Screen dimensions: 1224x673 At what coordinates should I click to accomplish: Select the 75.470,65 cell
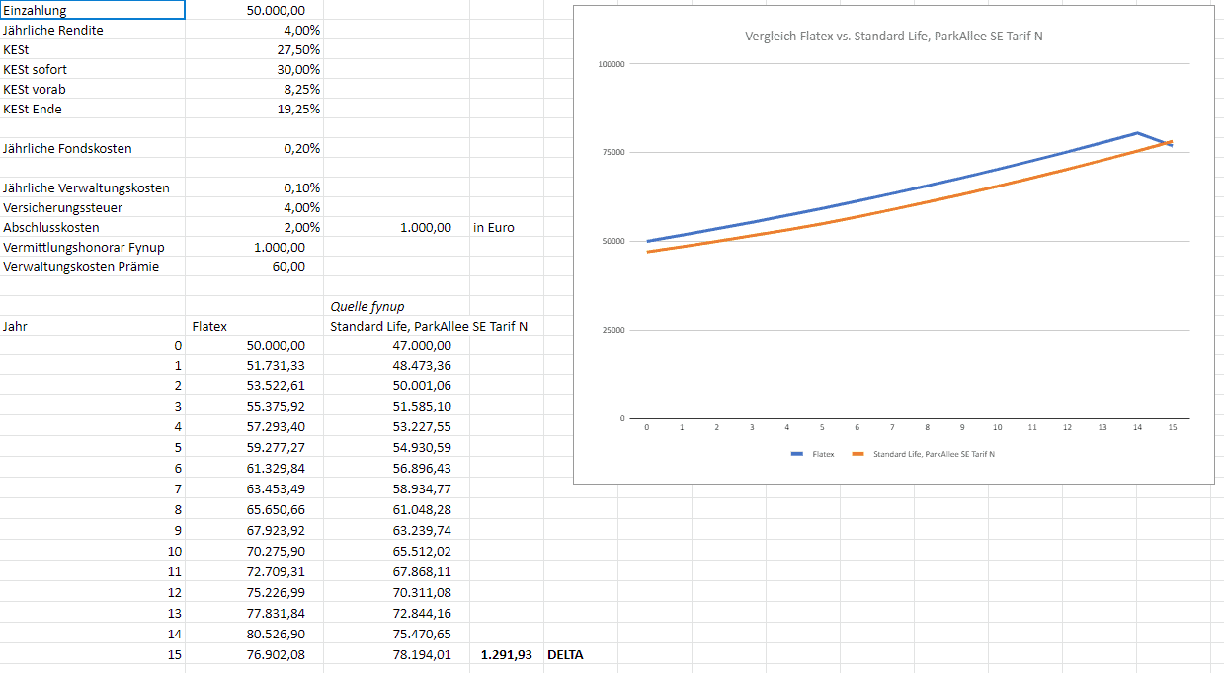pos(396,634)
